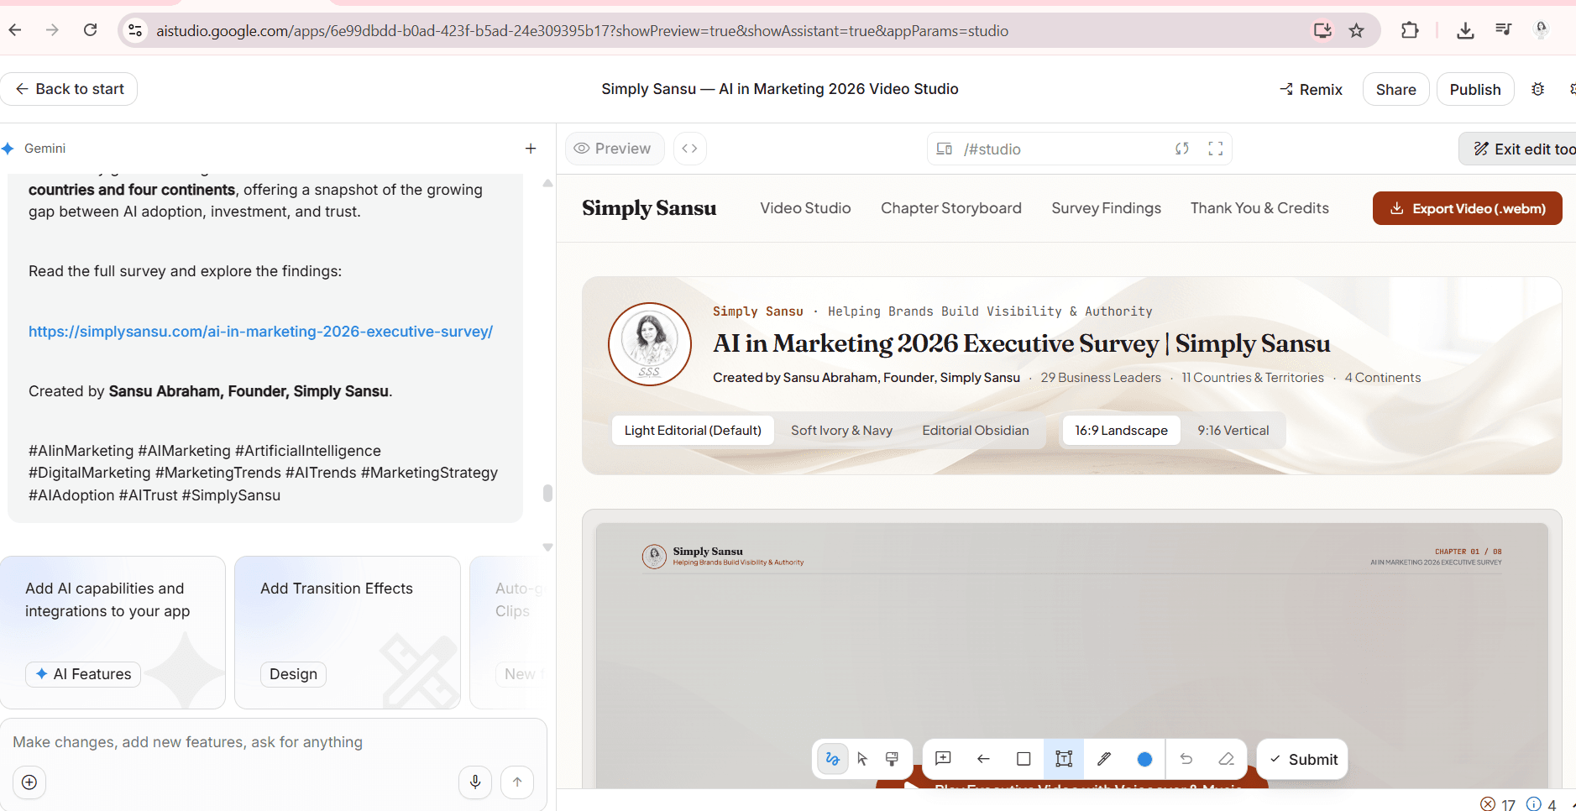
Task: Bookmark this page with the star icon
Action: [x=1356, y=31]
